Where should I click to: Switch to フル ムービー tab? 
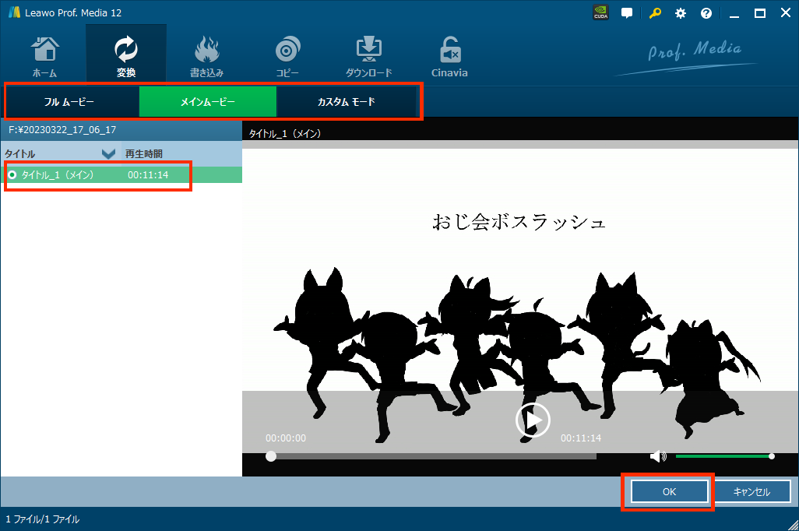(x=69, y=102)
